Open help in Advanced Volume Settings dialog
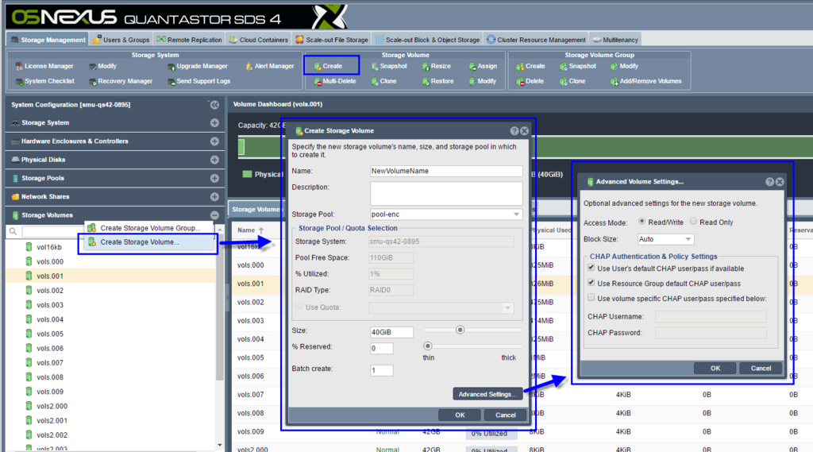 769,182
